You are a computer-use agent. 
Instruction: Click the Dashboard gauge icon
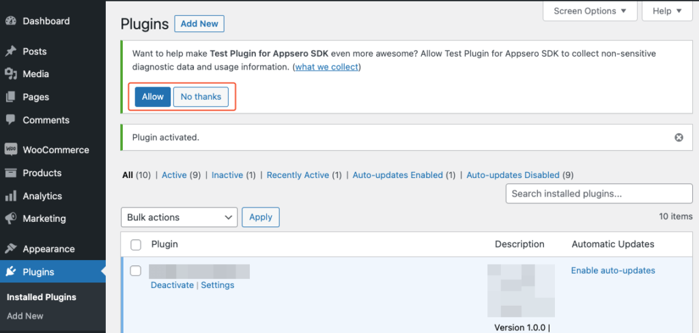[x=11, y=21]
